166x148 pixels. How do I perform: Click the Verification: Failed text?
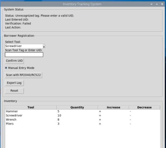[x=18, y=24]
